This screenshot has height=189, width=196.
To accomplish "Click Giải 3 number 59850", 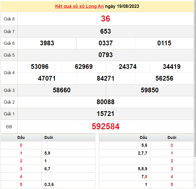I will (150, 90).
